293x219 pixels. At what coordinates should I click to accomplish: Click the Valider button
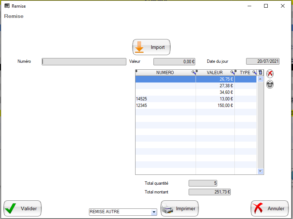point(23,208)
